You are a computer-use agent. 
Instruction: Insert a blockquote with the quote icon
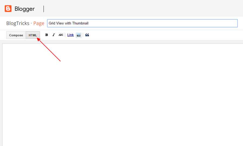(87, 35)
